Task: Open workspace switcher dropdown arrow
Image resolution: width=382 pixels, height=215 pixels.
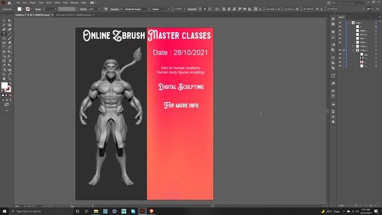Action: point(96,2)
